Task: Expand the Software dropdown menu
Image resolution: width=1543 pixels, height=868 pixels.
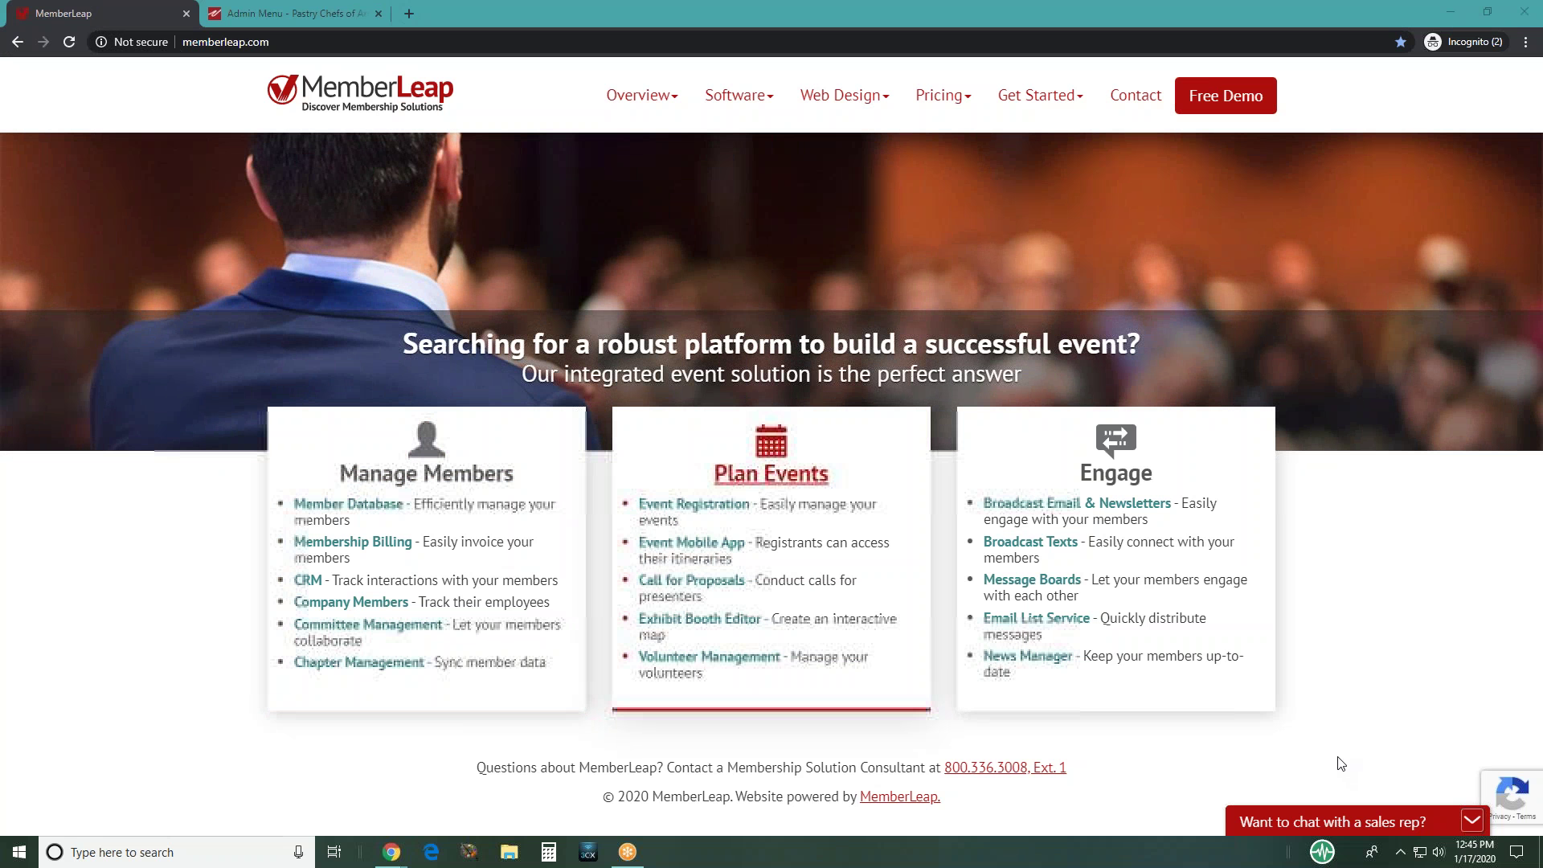Action: point(739,96)
